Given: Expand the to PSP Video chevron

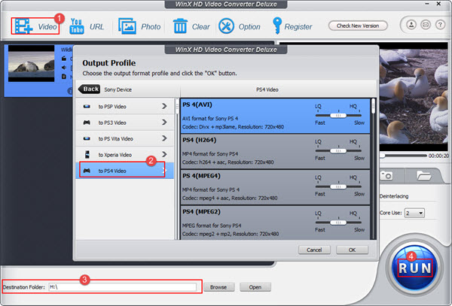Looking at the screenshot, I should pyautogui.click(x=164, y=107).
